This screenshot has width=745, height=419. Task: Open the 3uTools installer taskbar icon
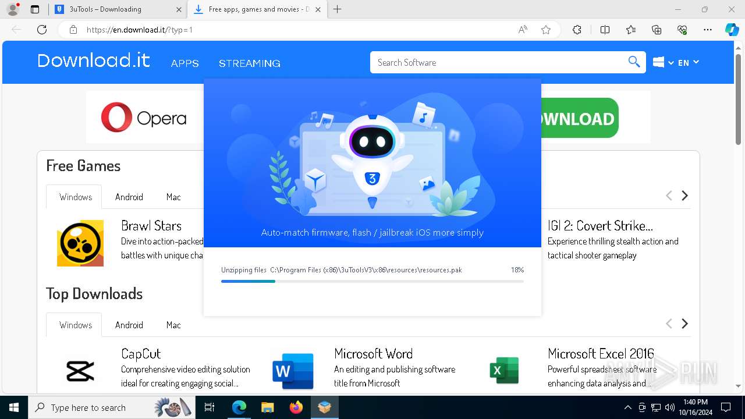pyautogui.click(x=325, y=407)
